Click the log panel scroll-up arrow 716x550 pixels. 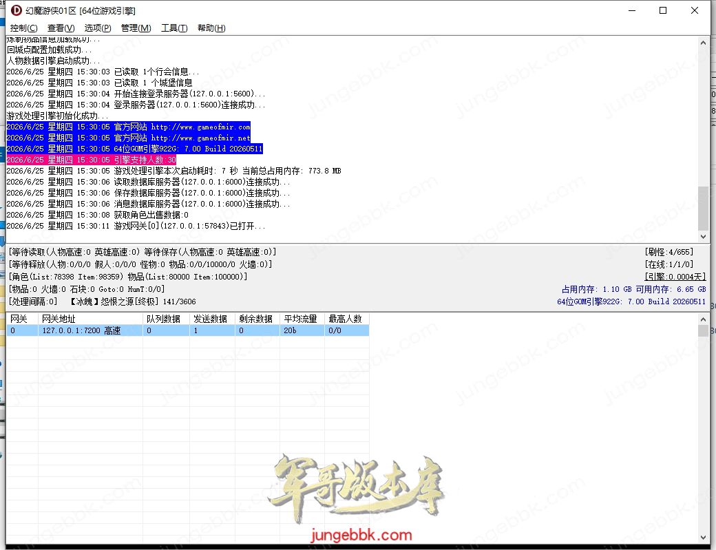[703, 43]
